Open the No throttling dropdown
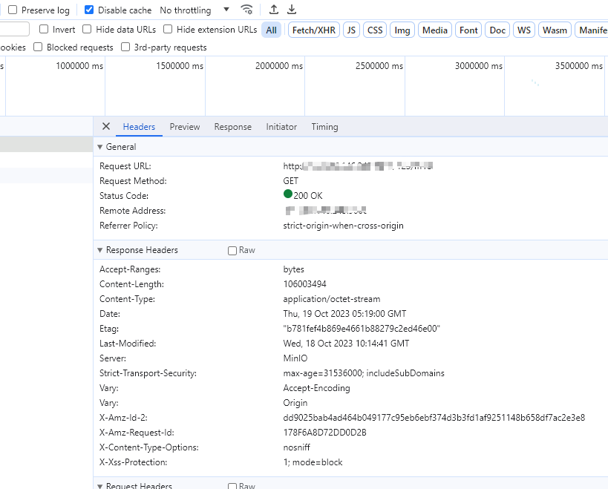608x489 pixels. [x=195, y=10]
